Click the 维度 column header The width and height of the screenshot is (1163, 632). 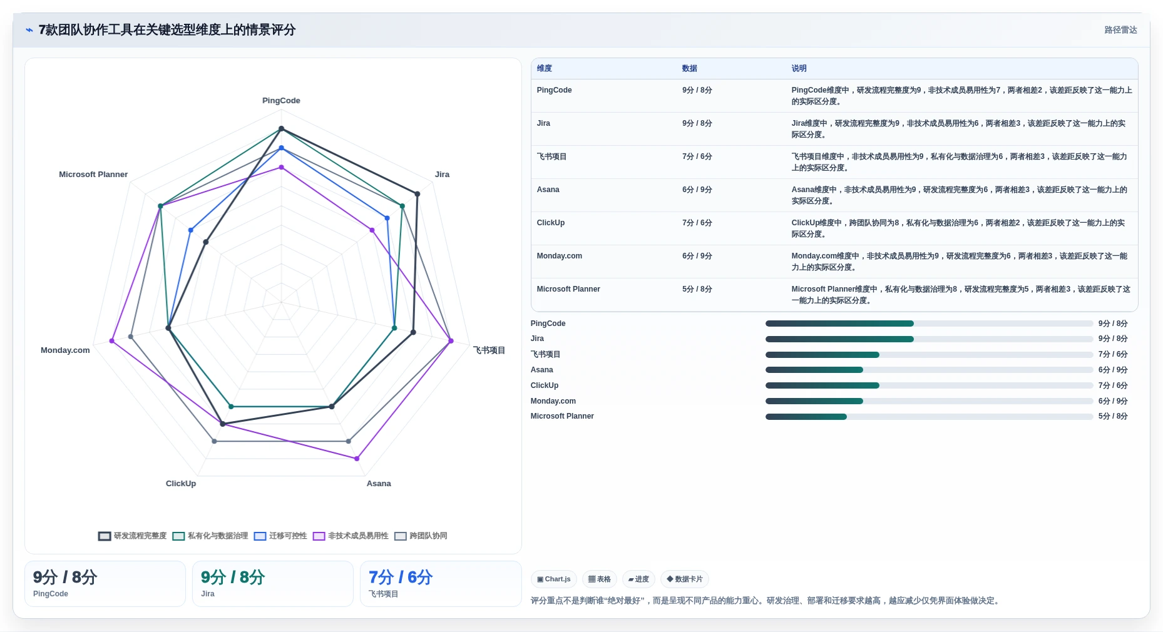[x=545, y=69]
